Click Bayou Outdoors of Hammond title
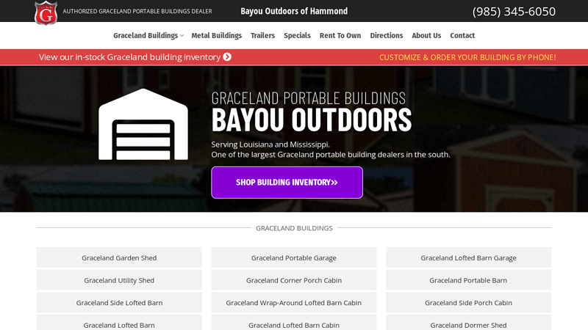This screenshot has height=330, width=588. (294, 11)
